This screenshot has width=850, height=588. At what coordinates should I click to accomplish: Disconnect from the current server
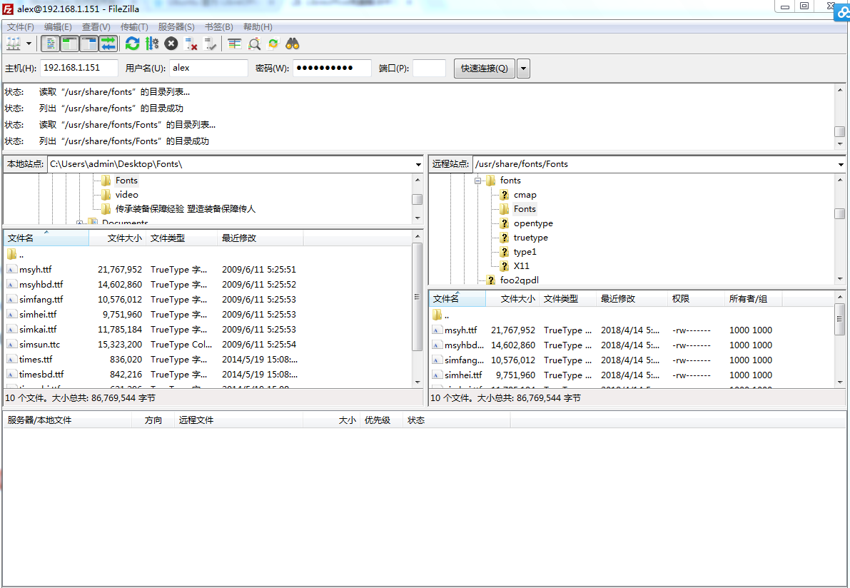191,44
